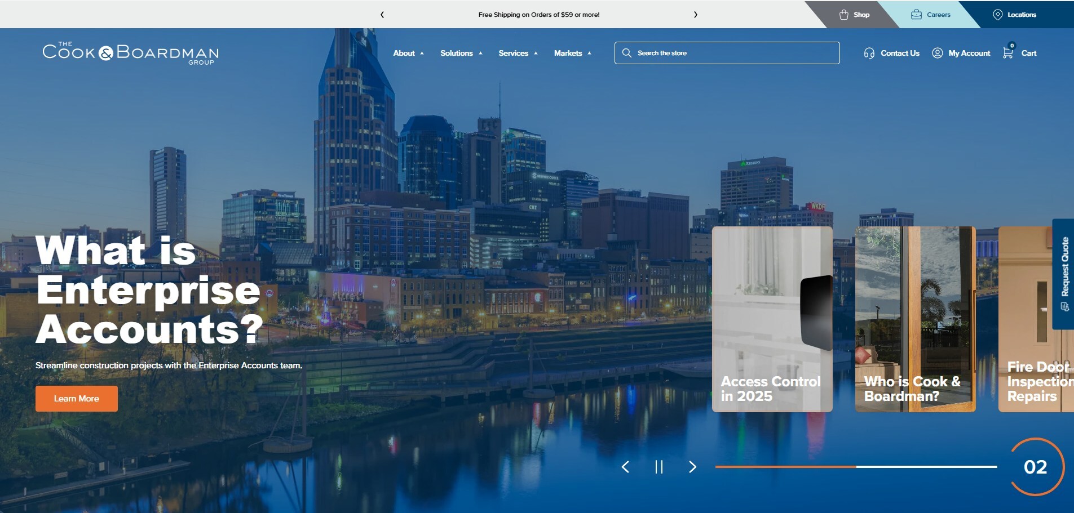Open My Account via the user icon
1074x513 pixels.
937,53
